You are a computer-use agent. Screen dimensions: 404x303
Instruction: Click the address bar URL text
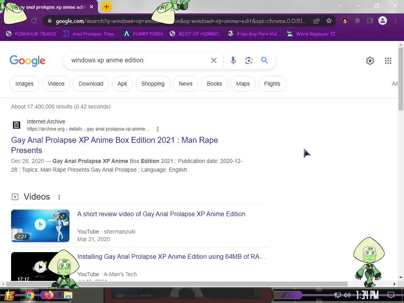point(180,21)
